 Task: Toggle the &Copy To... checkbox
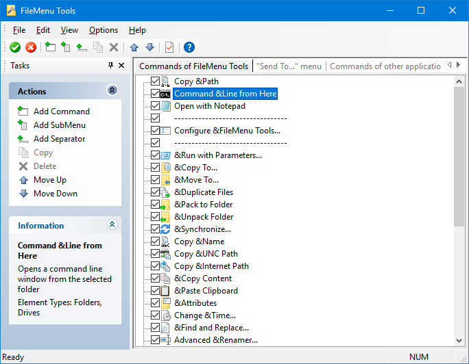[x=155, y=168]
